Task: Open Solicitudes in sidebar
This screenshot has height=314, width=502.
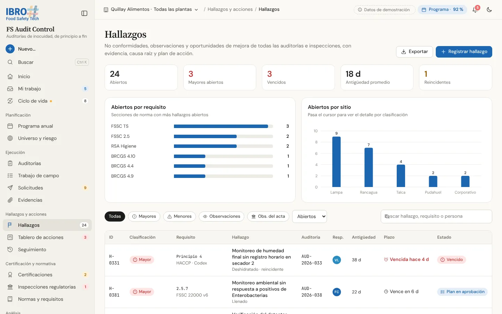Action: coord(47,188)
